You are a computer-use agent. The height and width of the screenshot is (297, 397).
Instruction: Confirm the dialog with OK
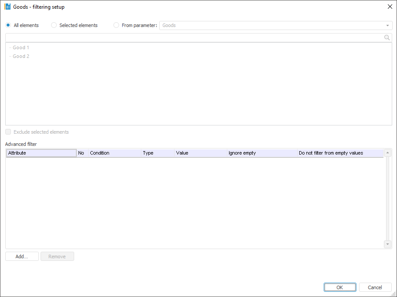[340, 287]
